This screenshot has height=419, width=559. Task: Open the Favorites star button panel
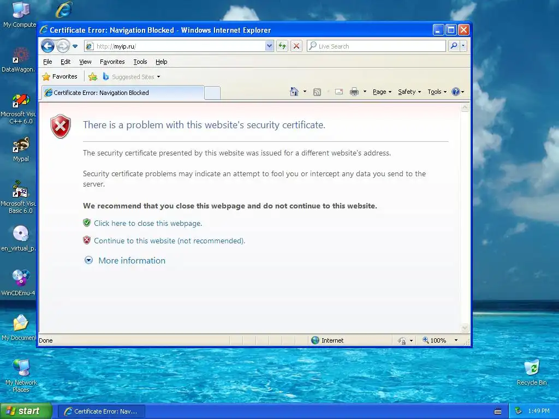pos(60,76)
